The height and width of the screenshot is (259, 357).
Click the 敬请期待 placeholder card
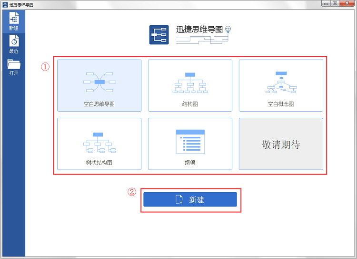click(281, 144)
